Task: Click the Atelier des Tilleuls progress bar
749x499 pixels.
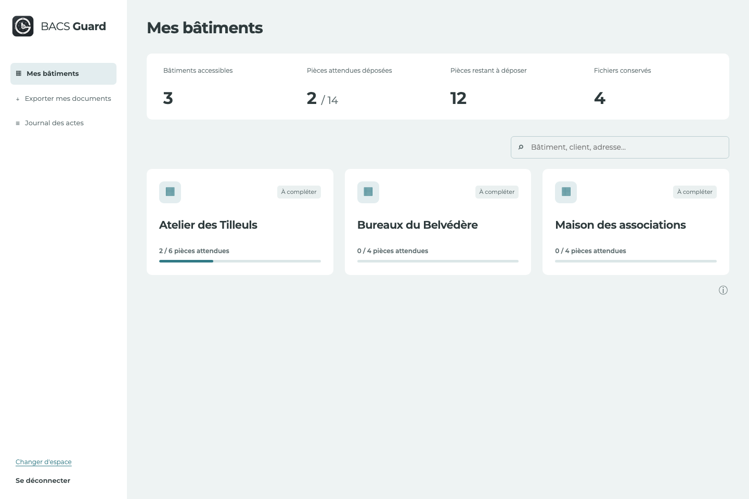Action: click(x=240, y=261)
